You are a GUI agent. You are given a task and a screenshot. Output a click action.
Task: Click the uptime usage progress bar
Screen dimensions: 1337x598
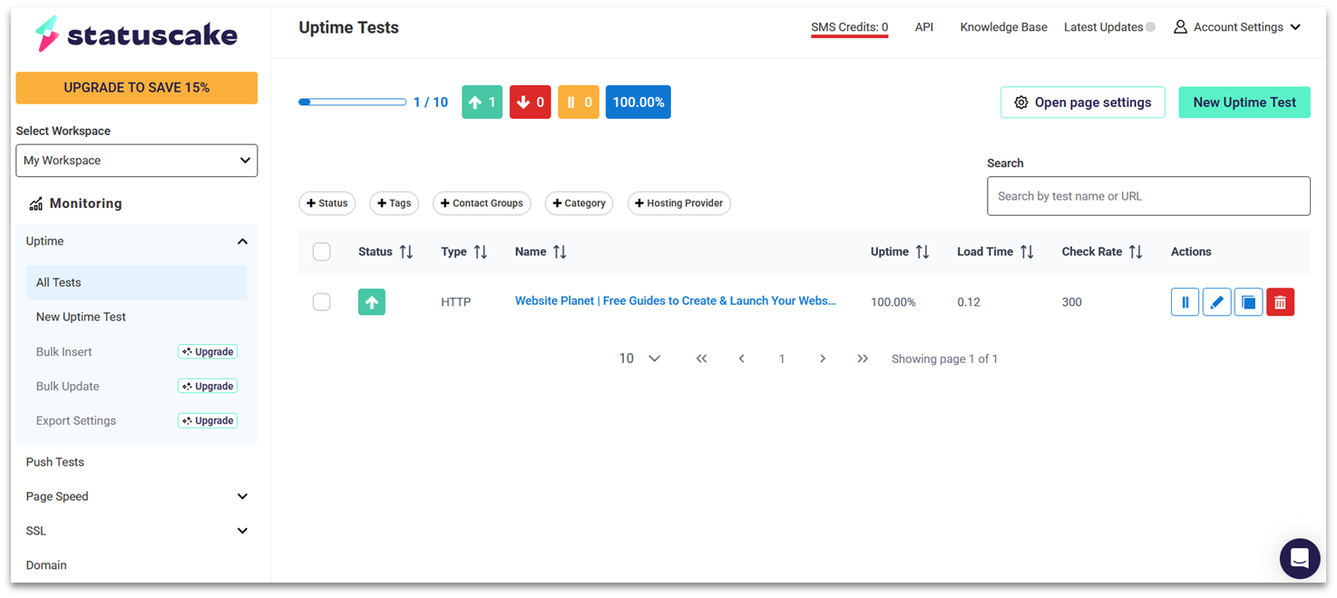coord(352,102)
